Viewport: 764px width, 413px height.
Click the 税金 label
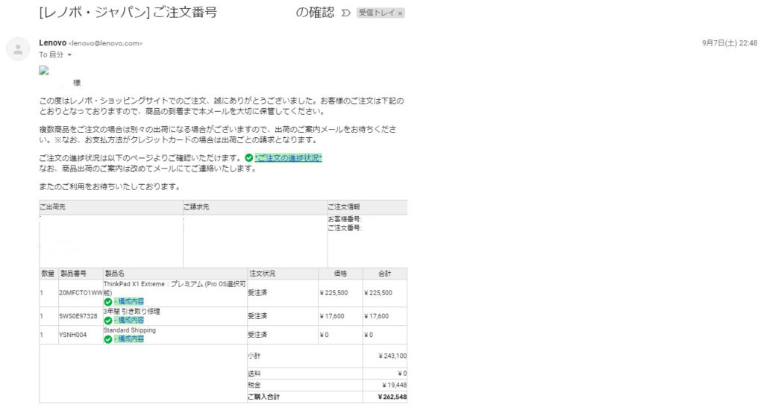pyautogui.click(x=254, y=385)
